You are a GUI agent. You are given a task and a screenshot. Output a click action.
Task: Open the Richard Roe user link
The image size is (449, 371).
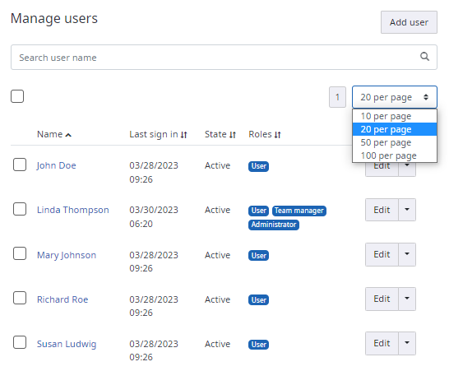(x=62, y=299)
